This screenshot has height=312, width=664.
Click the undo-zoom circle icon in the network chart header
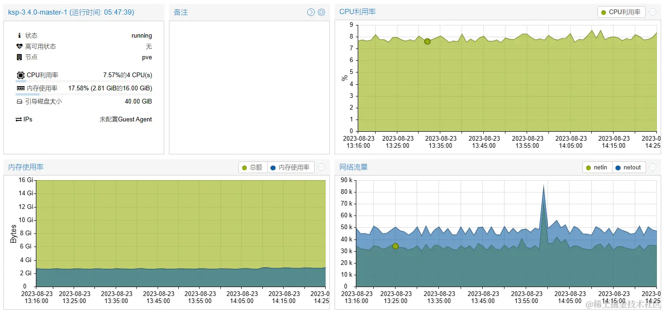tap(653, 167)
